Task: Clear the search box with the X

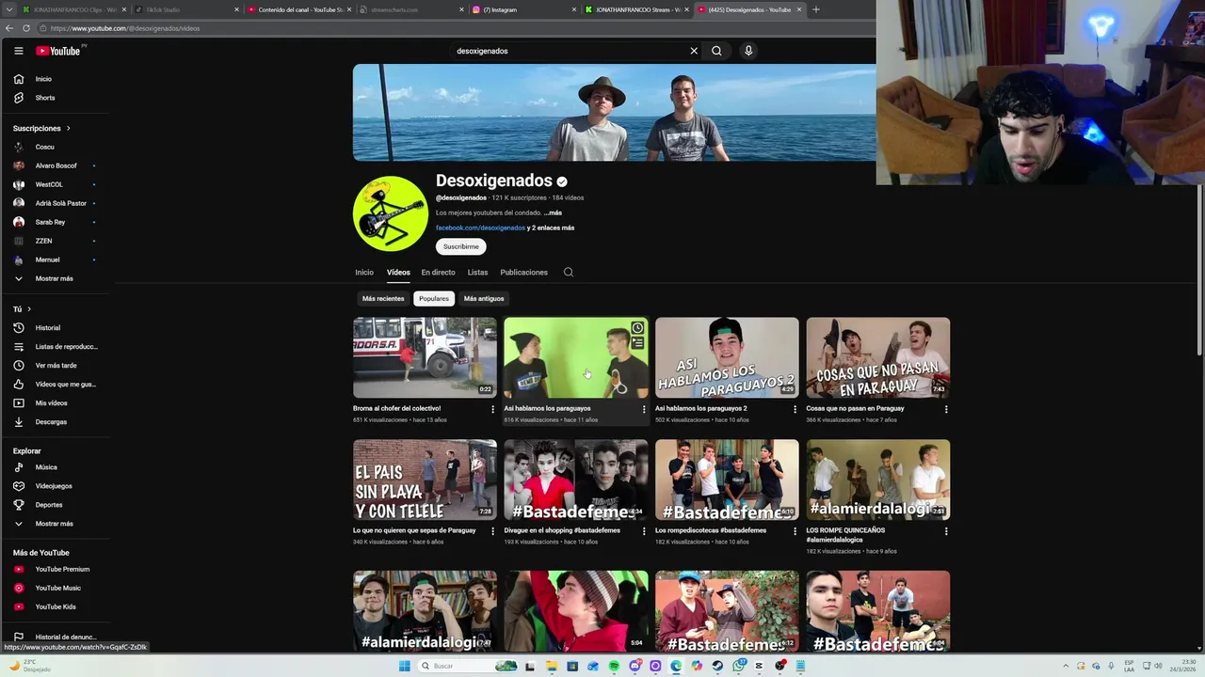Action: (x=694, y=51)
